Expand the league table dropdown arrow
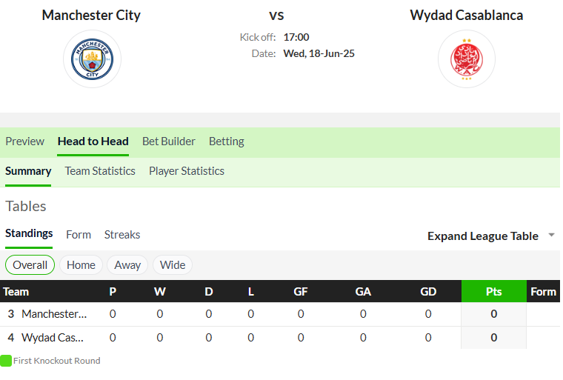 (x=551, y=236)
